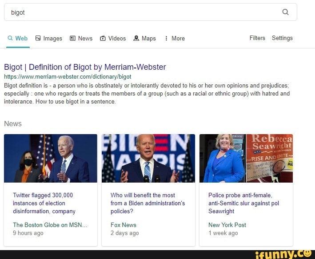This screenshot has width=315, height=259.
Task: Click the Bigot definition snippet text
Action: coord(147,93)
